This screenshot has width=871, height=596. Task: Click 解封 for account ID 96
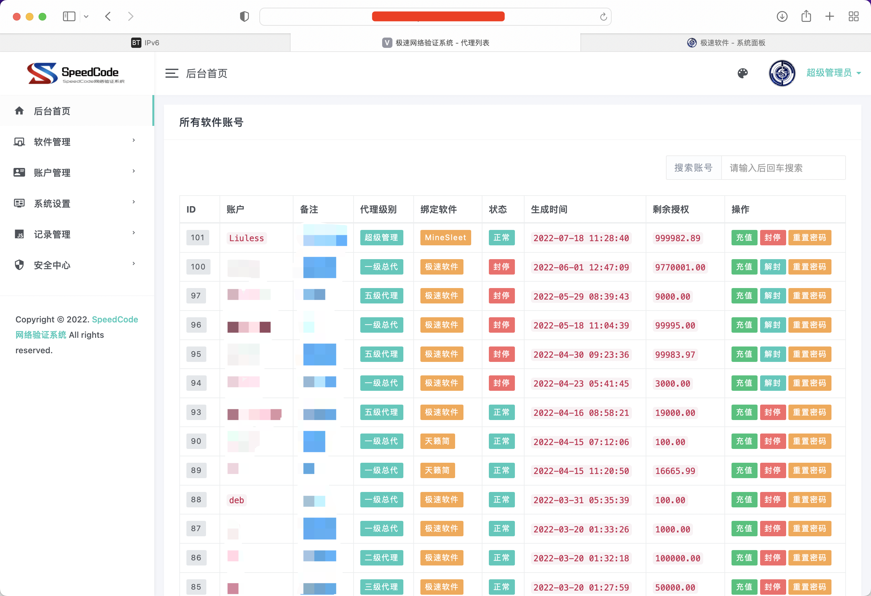pyautogui.click(x=772, y=325)
